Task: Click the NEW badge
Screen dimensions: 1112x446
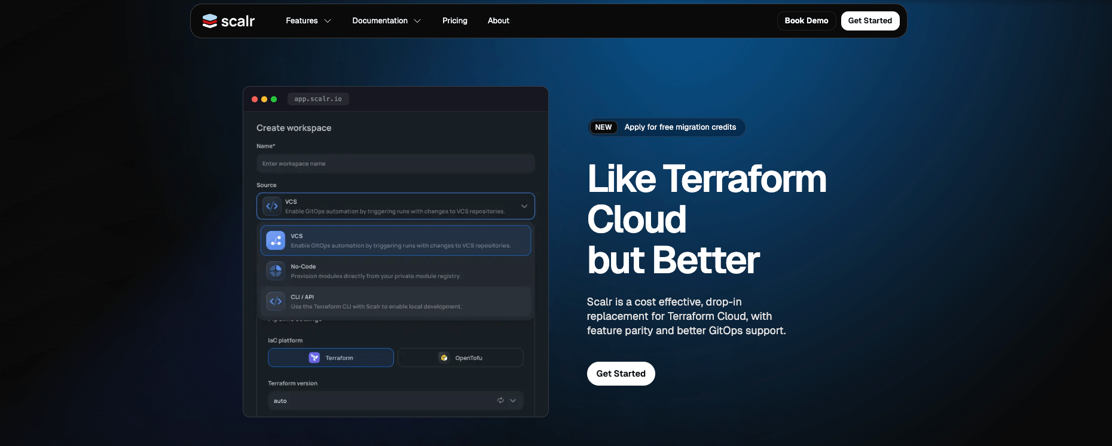Action: coord(603,127)
